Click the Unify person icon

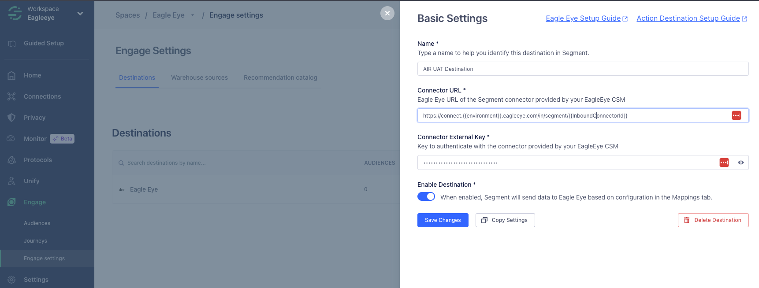12,181
